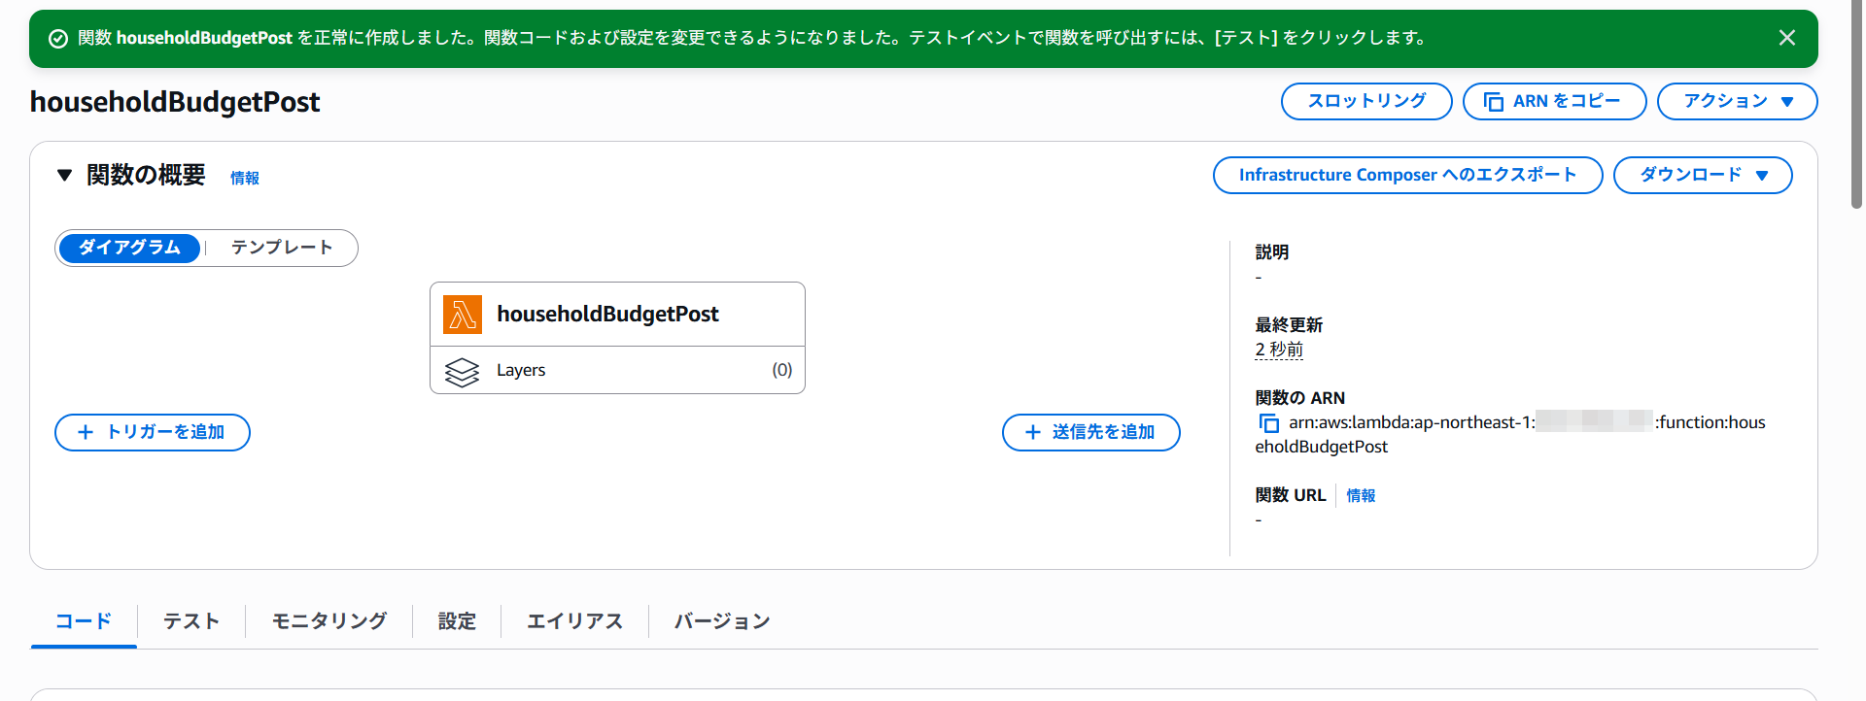Click the orange Lambda function icon
Image resolution: width=1866 pixels, height=701 pixels.
pyautogui.click(x=462, y=315)
